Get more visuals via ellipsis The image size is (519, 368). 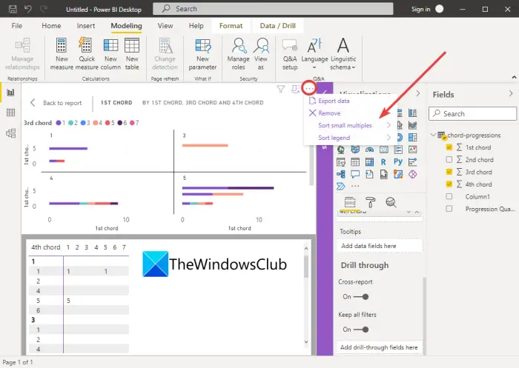pos(355,187)
